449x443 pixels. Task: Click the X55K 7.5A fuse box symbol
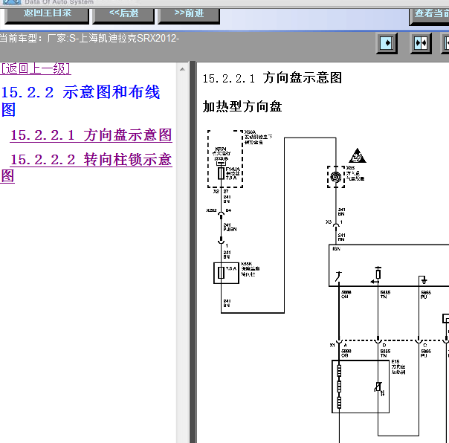click(221, 273)
